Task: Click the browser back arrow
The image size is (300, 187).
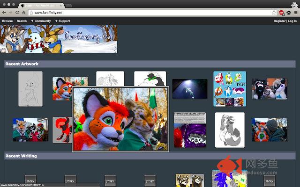Action: [x=4, y=13]
